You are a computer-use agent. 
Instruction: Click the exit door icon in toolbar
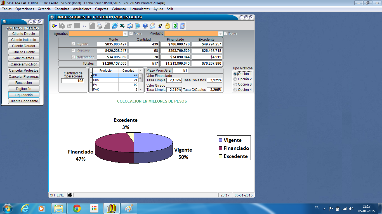click(x=55, y=26)
